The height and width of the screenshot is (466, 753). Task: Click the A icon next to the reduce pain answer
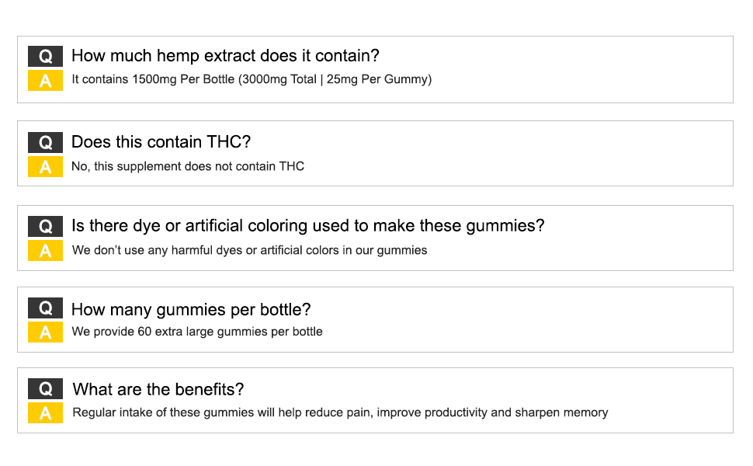tap(45, 412)
